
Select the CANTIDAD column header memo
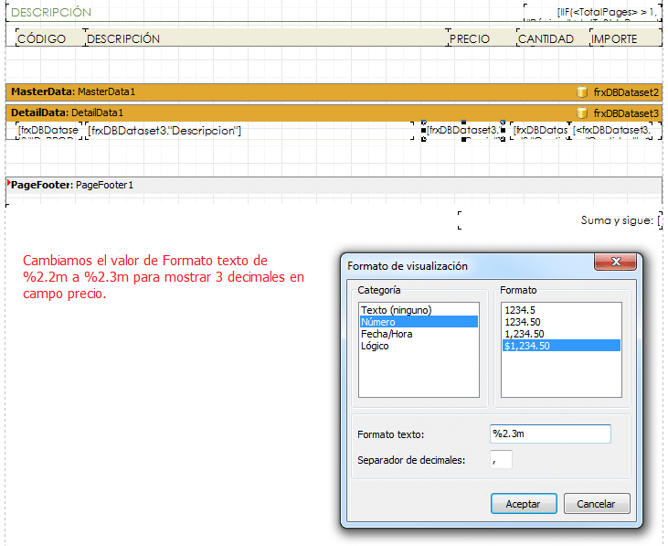click(x=554, y=37)
